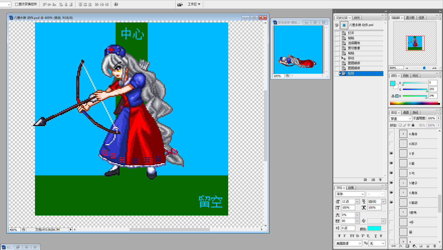Viewport: 443px width, 250px height.
Task: Hide the 5 裙子 layer
Action: click(391, 183)
